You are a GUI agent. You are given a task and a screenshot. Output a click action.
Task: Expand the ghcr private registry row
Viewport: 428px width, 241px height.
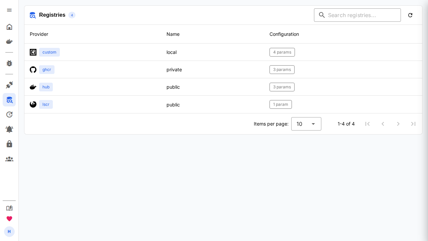click(x=223, y=70)
